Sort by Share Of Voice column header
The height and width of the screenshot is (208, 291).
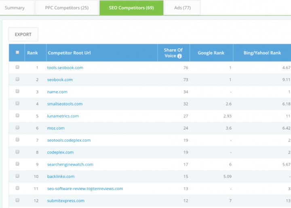click(173, 53)
